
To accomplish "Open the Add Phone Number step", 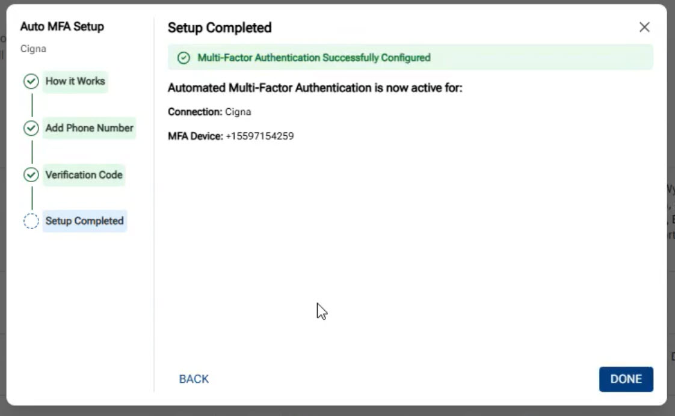I will tap(89, 128).
